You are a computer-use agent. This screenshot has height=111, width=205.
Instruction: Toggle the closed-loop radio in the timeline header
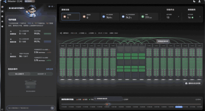(125, 100)
